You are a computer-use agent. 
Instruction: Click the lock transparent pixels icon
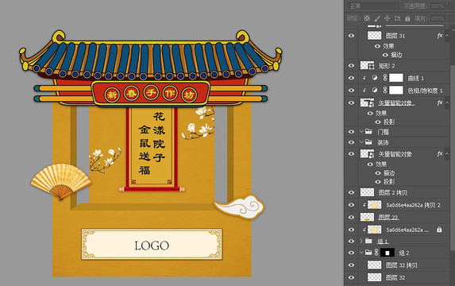pos(367,18)
